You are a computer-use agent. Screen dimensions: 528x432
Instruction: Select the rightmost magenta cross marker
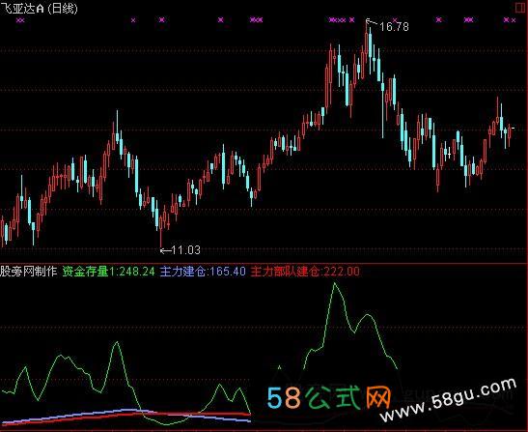point(514,20)
